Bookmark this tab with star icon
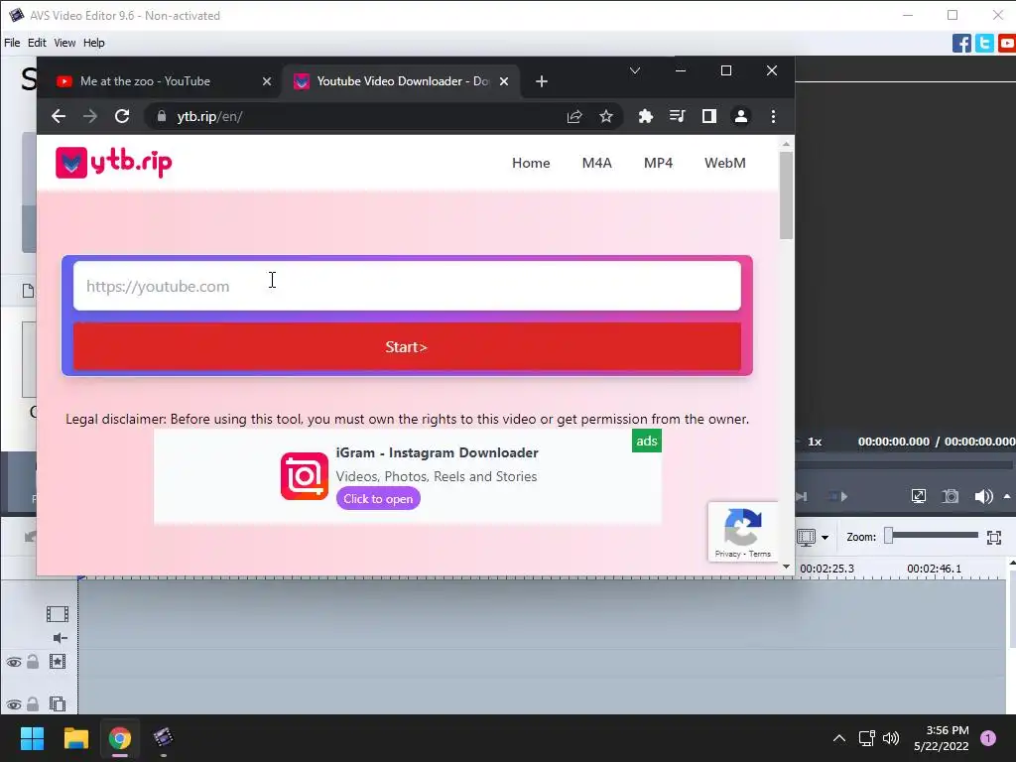 [606, 117]
